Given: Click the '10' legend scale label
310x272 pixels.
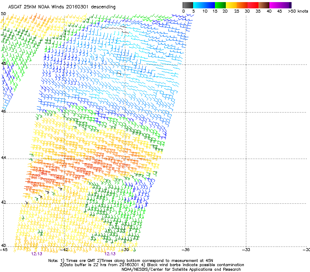Looking at the screenshot, I should 205,11.
